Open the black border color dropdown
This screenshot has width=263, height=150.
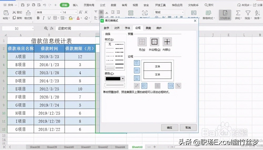click(115, 78)
